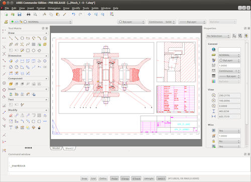Click the Print preview magnifier icon

(x=35, y=15)
